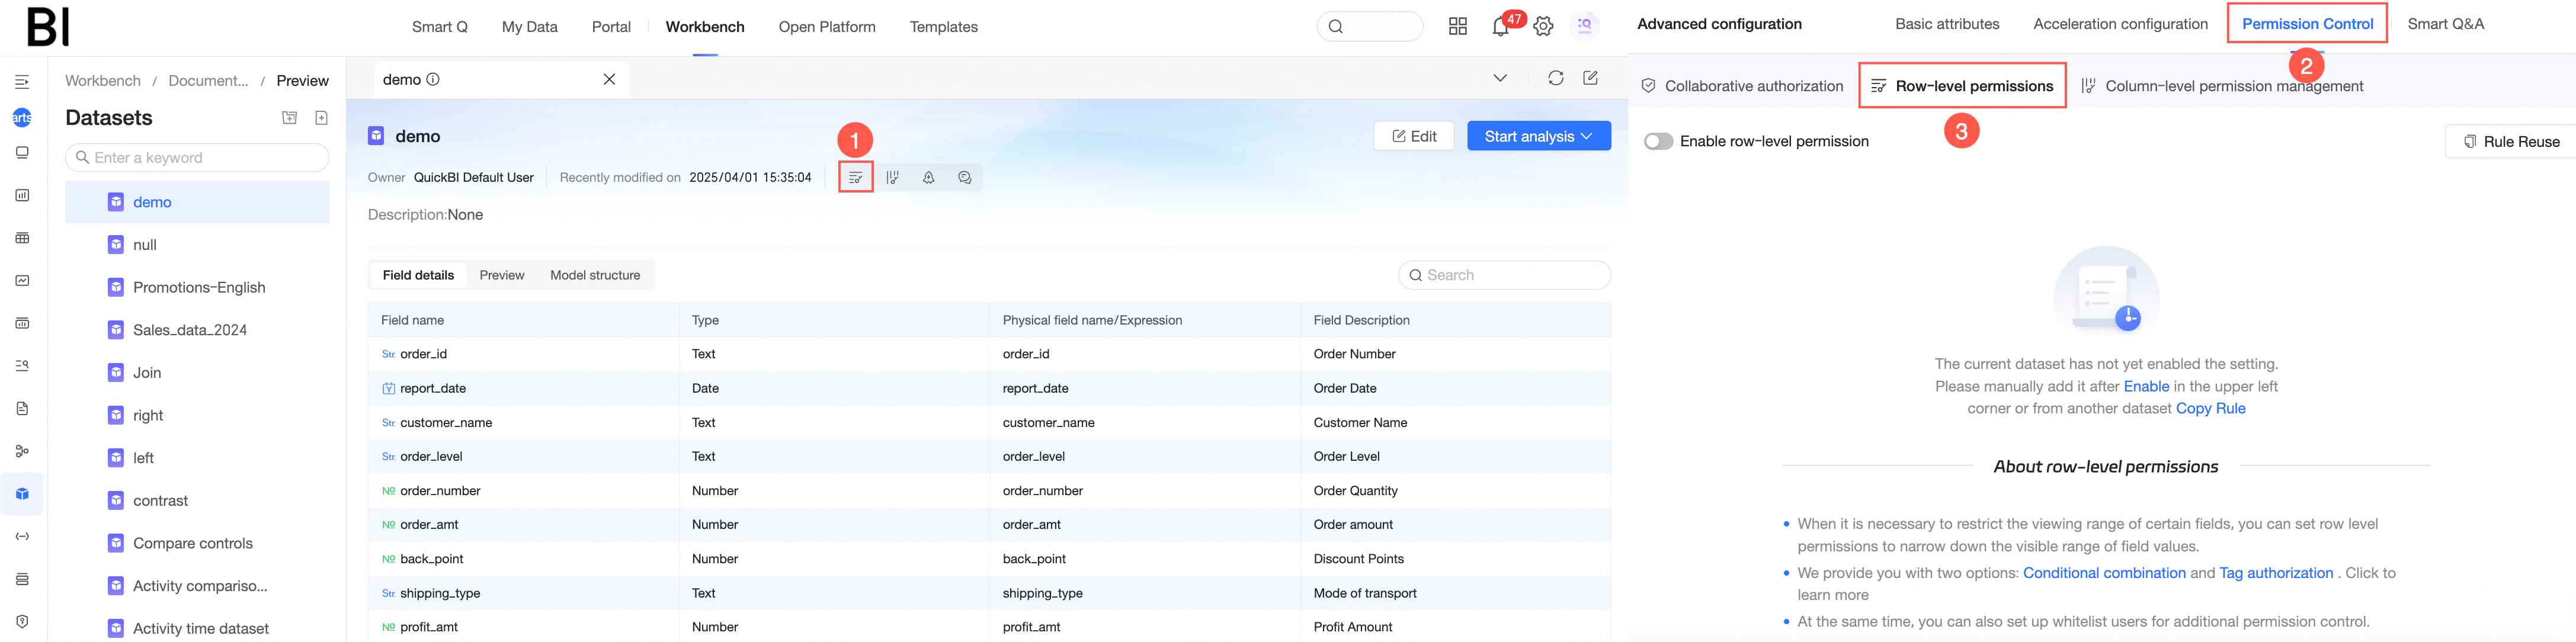Click the new dataset plus icon
This screenshot has width=2576, height=642.
coord(321,118)
